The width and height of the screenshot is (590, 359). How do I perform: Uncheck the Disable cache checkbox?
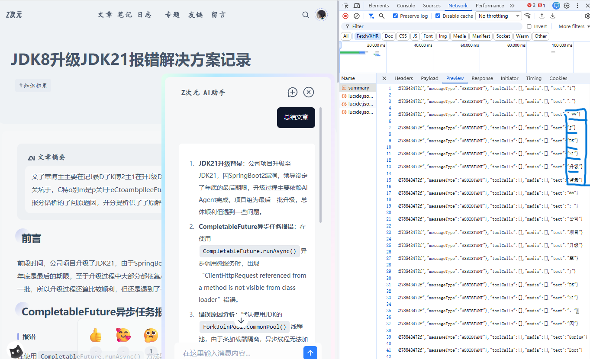438,16
